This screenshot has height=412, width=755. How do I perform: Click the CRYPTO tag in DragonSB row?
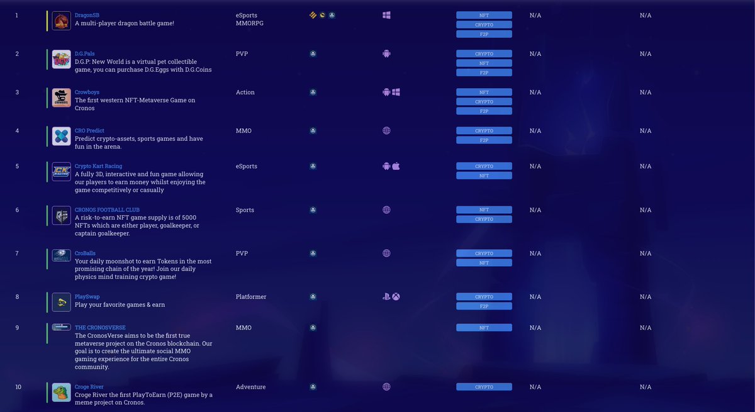coord(484,25)
